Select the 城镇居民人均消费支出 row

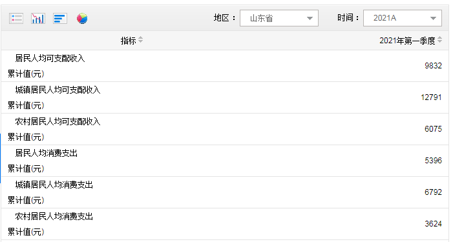point(225,192)
